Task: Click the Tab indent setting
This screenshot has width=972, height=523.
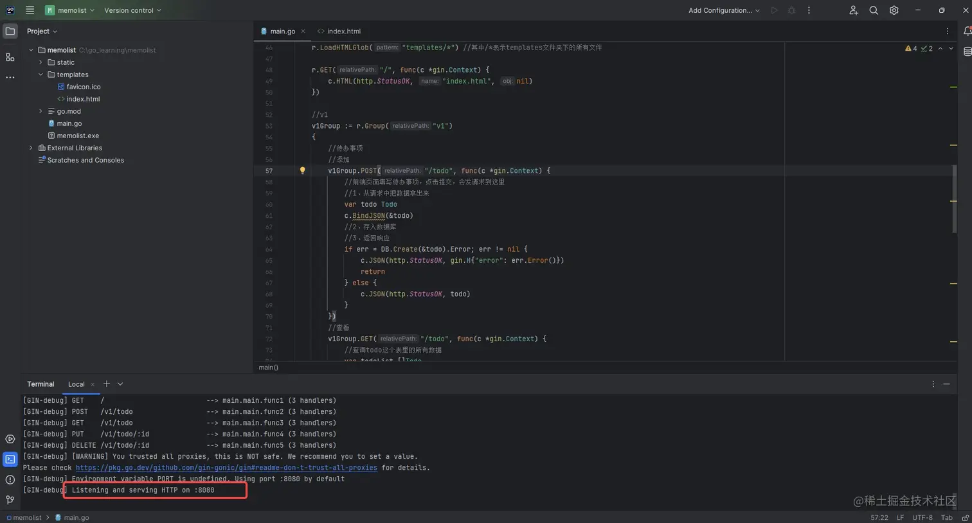Action: (946, 517)
